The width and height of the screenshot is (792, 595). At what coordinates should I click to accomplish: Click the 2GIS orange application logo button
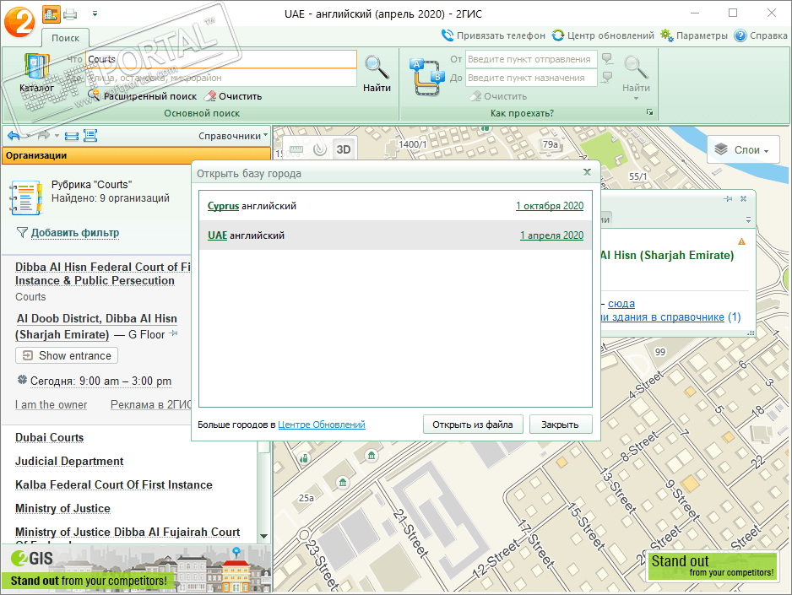(19, 22)
